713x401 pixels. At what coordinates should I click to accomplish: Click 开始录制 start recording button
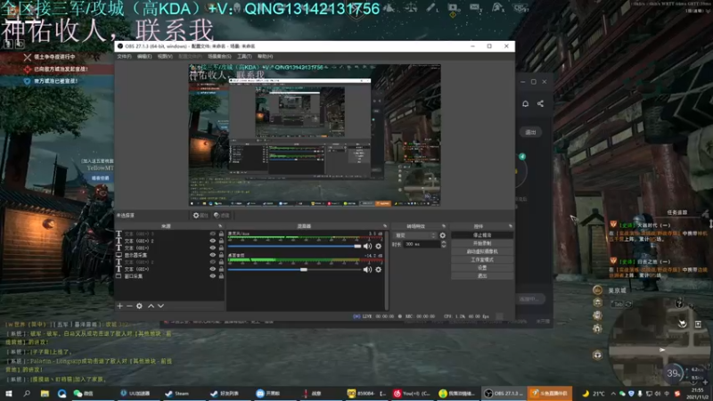(482, 243)
